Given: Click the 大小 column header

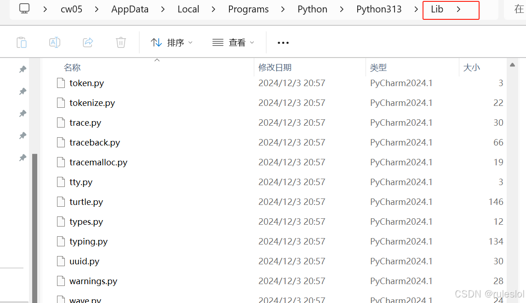Looking at the screenshot, I should [x=472, y=67].
